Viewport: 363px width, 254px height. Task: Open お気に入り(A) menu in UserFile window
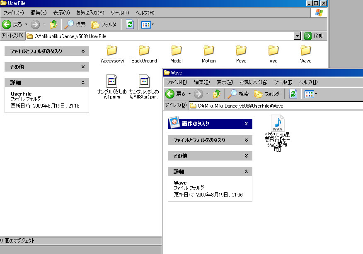(90, 13)
